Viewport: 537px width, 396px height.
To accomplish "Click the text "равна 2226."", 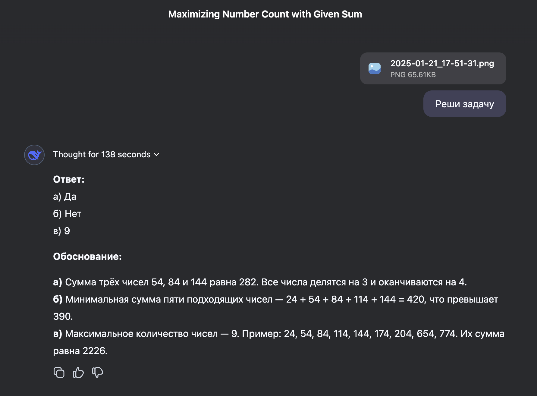I will pos(80,351).
